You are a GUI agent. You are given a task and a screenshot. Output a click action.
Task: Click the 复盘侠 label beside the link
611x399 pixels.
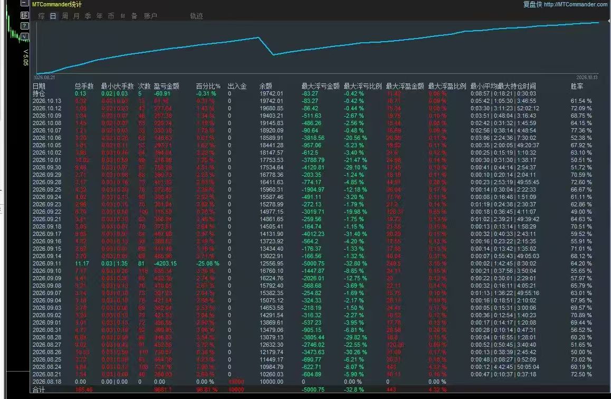click(532, 4)
